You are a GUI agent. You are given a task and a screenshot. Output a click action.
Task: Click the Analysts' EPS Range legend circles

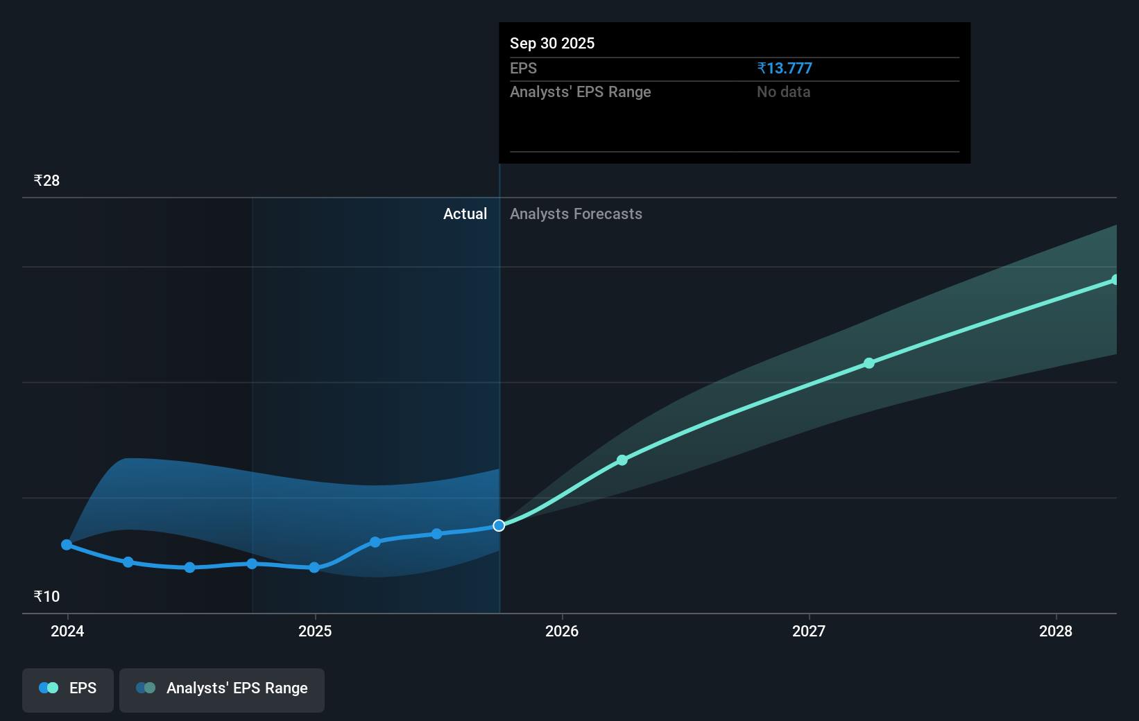[x=145, y=688]
